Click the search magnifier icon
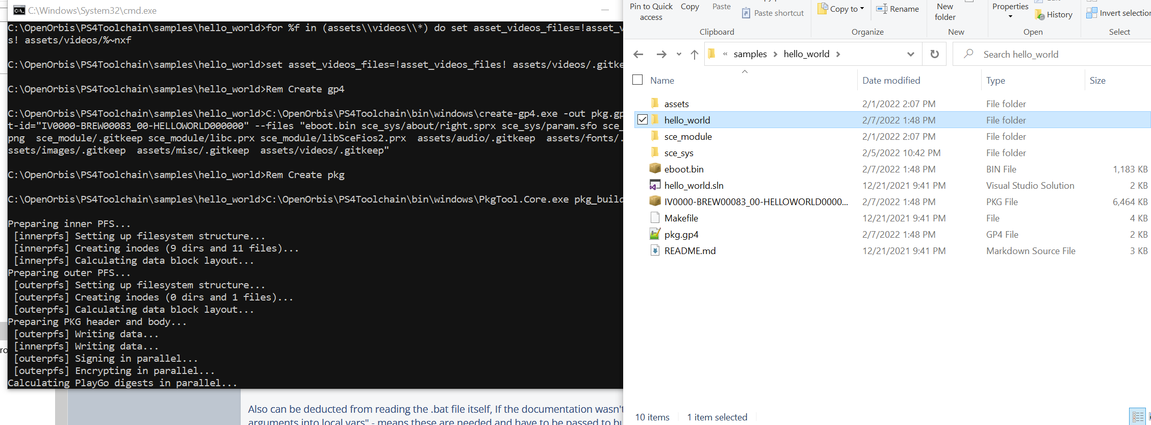This screenshot has height=425, width=1151. (968, 54)
